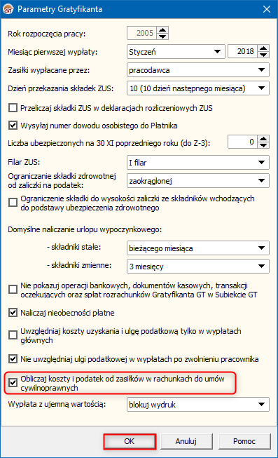
Task: Expand the Zasiłki wypłacane przez dropdown
Action: pos(198,70)
